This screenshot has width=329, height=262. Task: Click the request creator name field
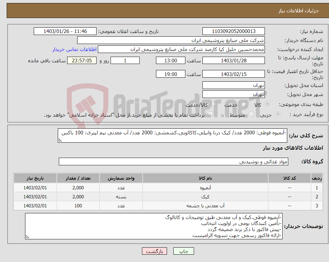181,49
